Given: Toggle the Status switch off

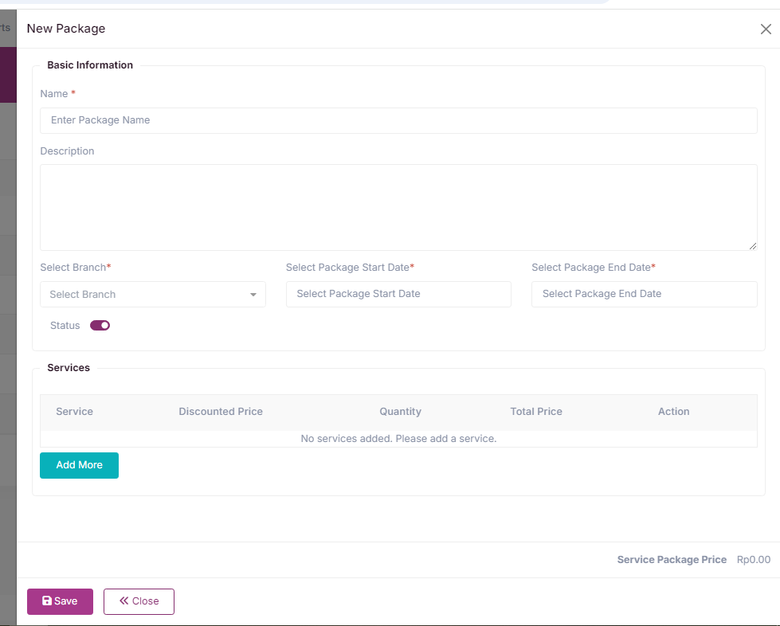Looking at the screenshot, I should [100, 325].
